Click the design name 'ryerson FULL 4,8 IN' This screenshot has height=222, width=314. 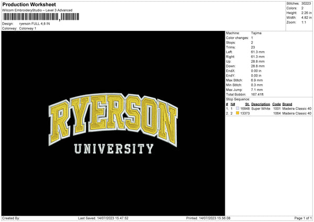(35, 24)
